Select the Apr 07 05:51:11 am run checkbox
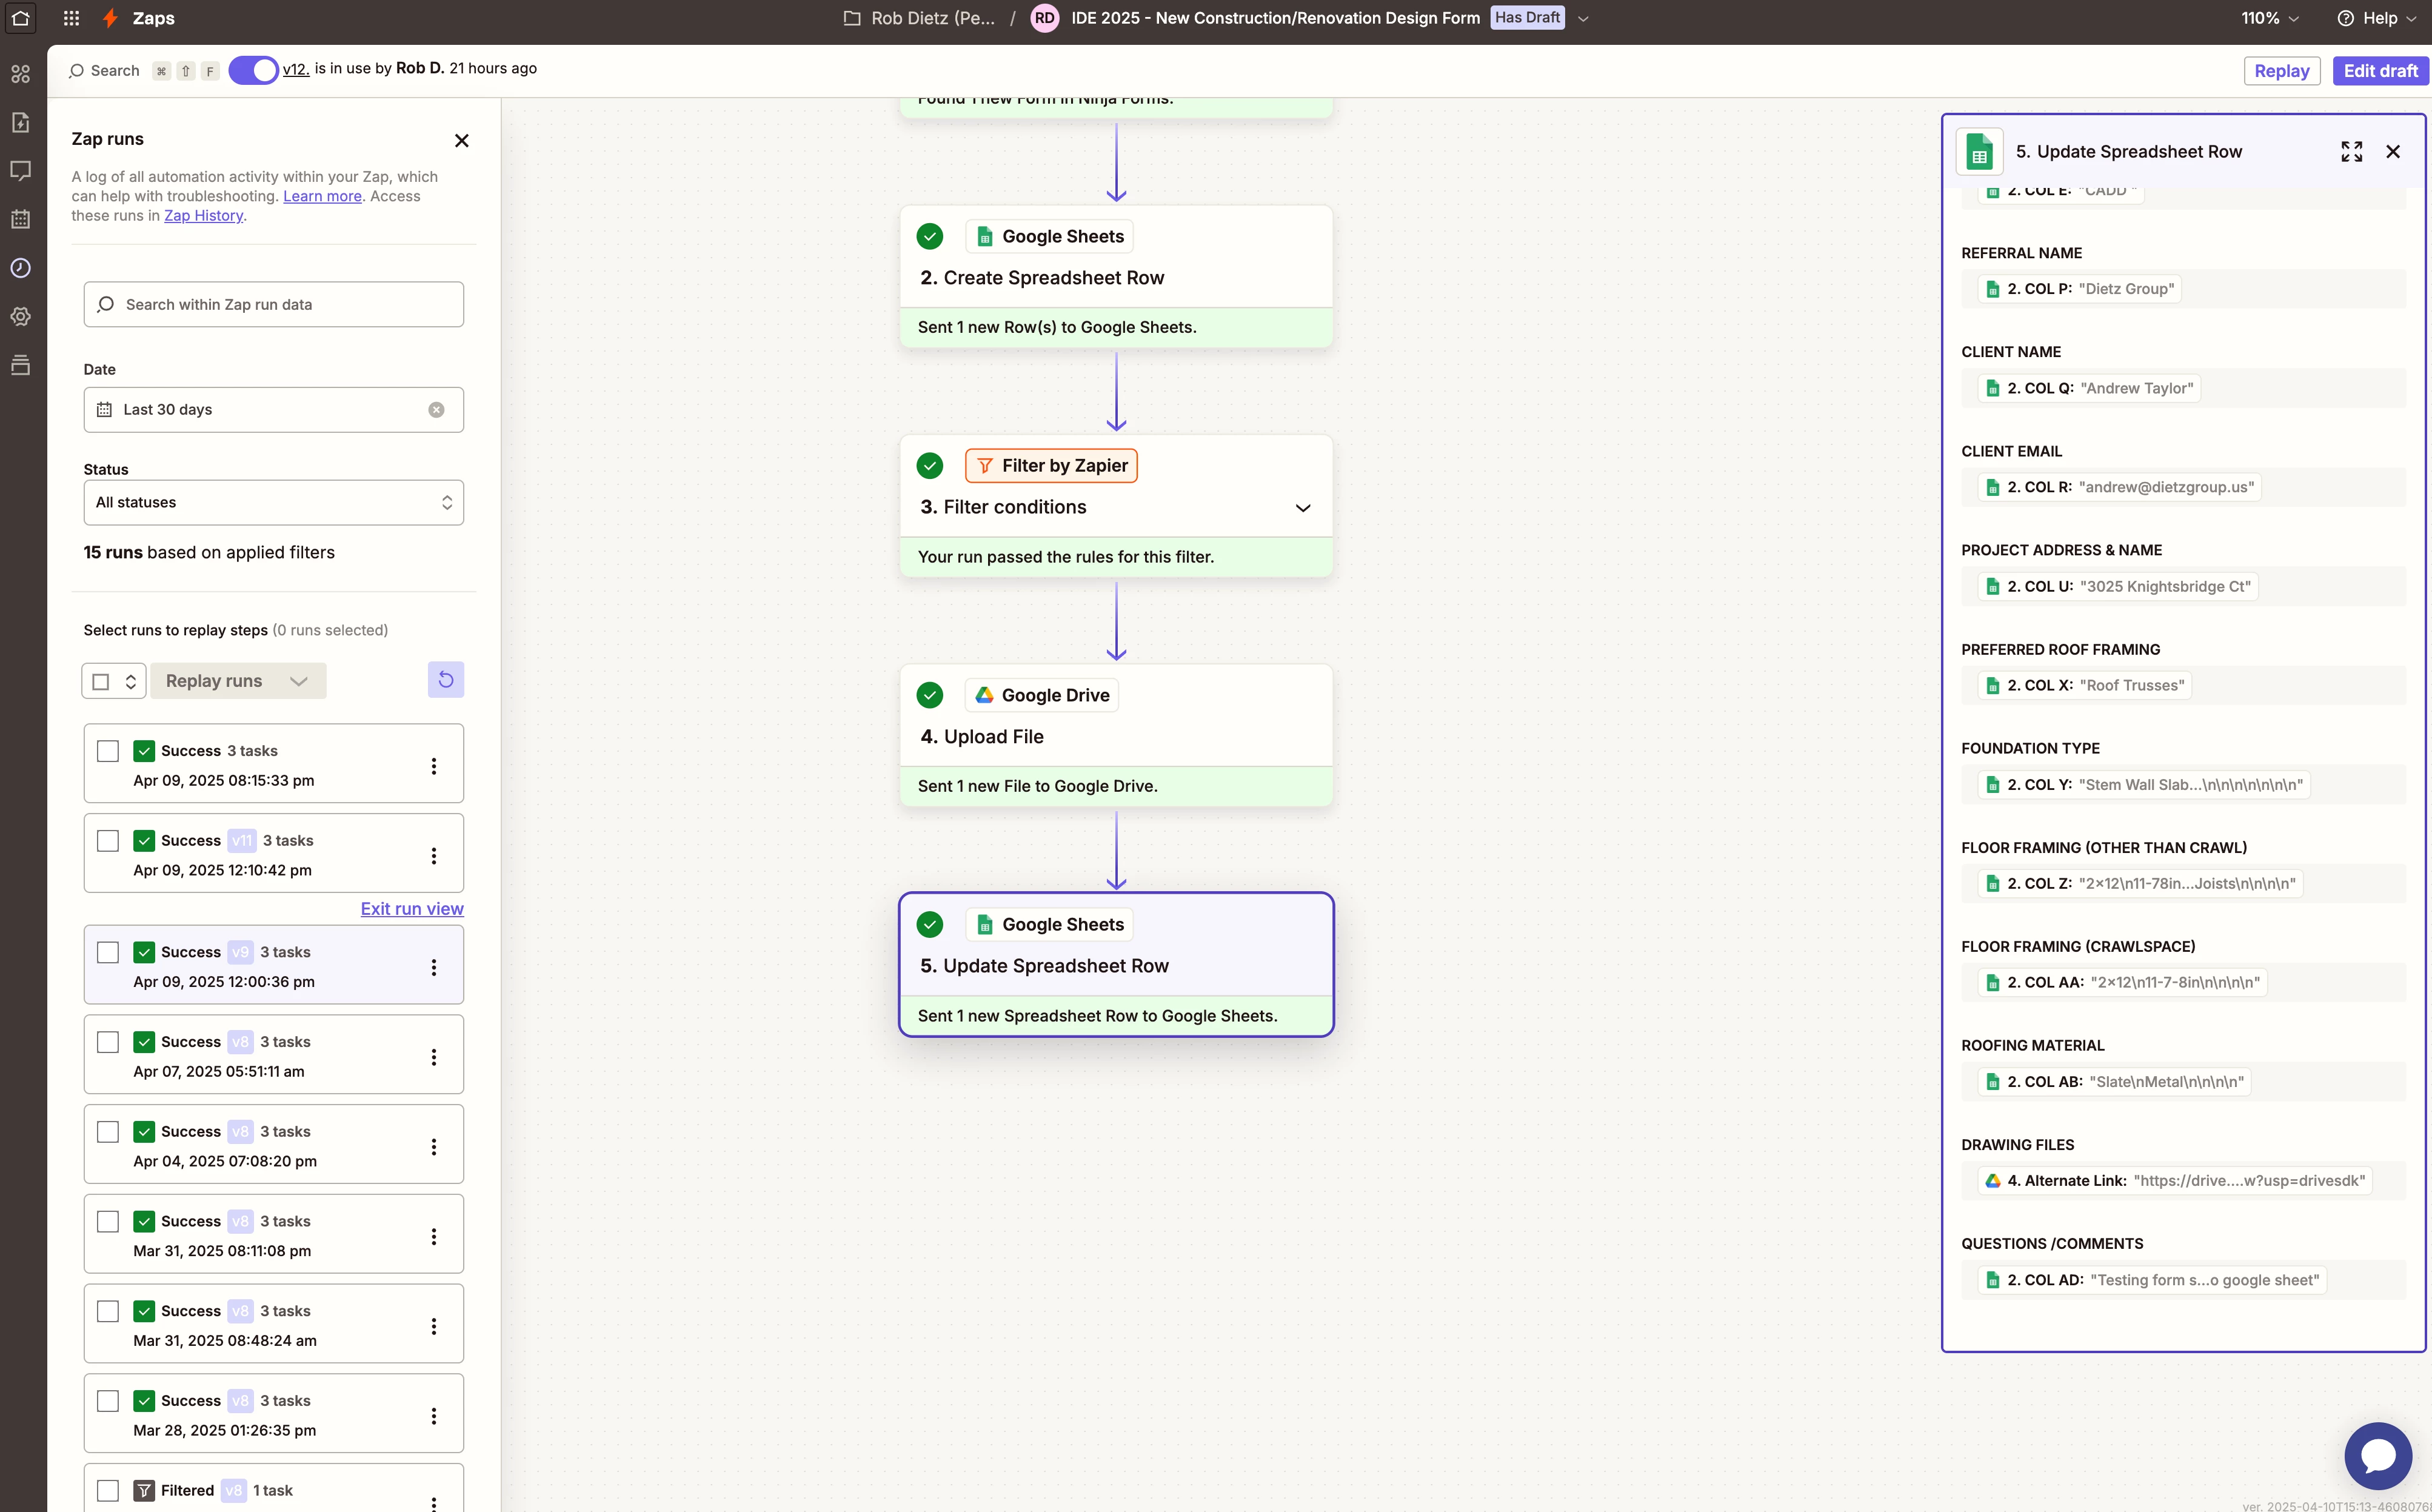This screenshot has width=2432, height=1512. coord(108,1042)
